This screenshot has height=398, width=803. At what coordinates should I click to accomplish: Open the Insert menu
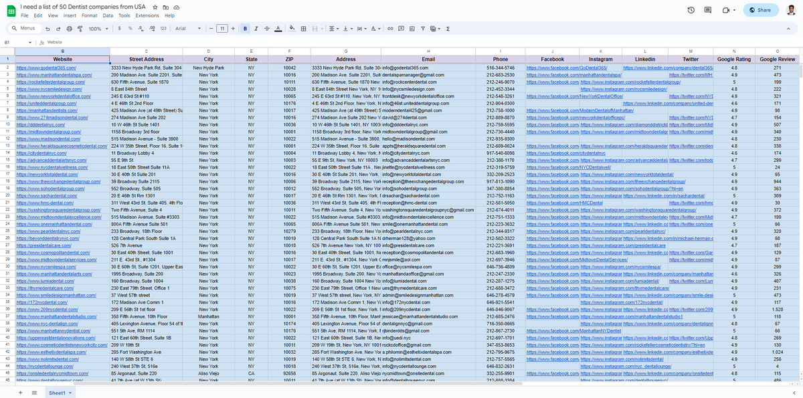(70, 15)
